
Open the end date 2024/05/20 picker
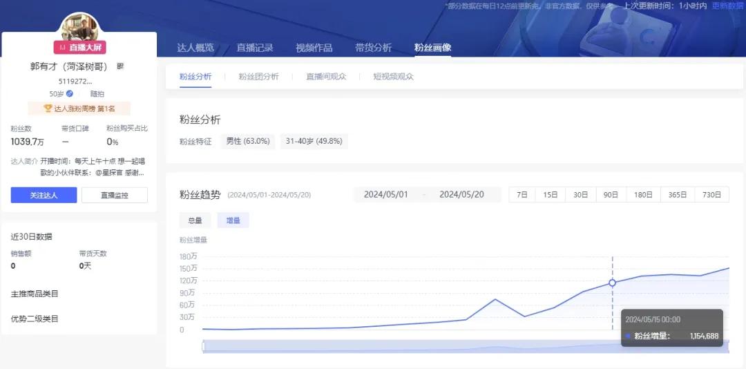(x=461, y=195)
